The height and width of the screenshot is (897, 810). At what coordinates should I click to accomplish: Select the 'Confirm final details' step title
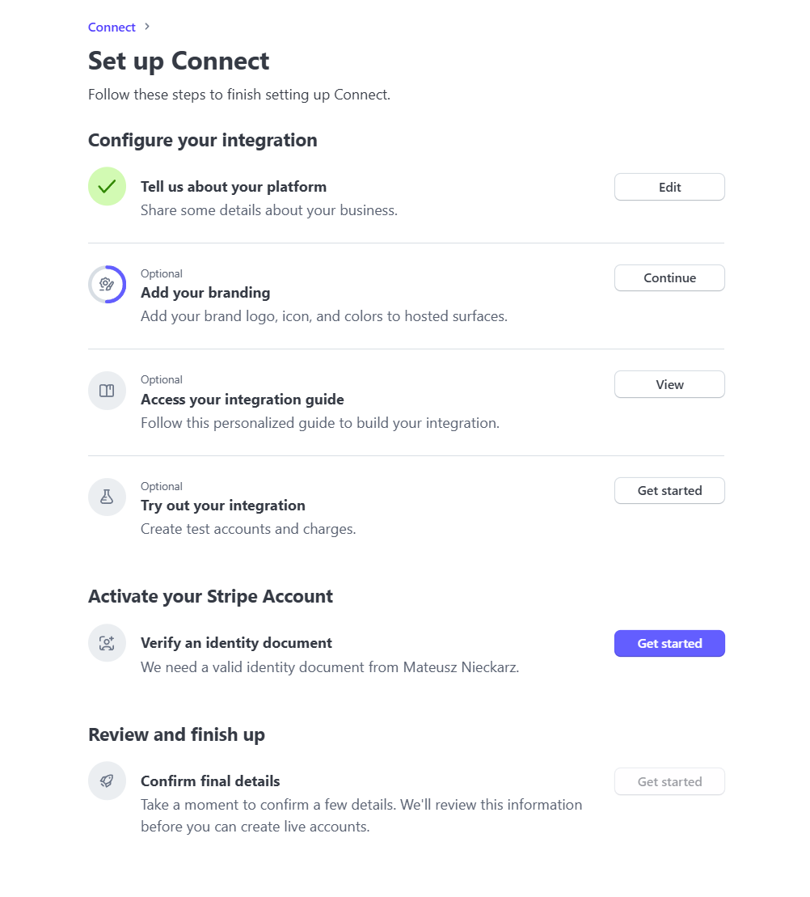tap(210, 781)
